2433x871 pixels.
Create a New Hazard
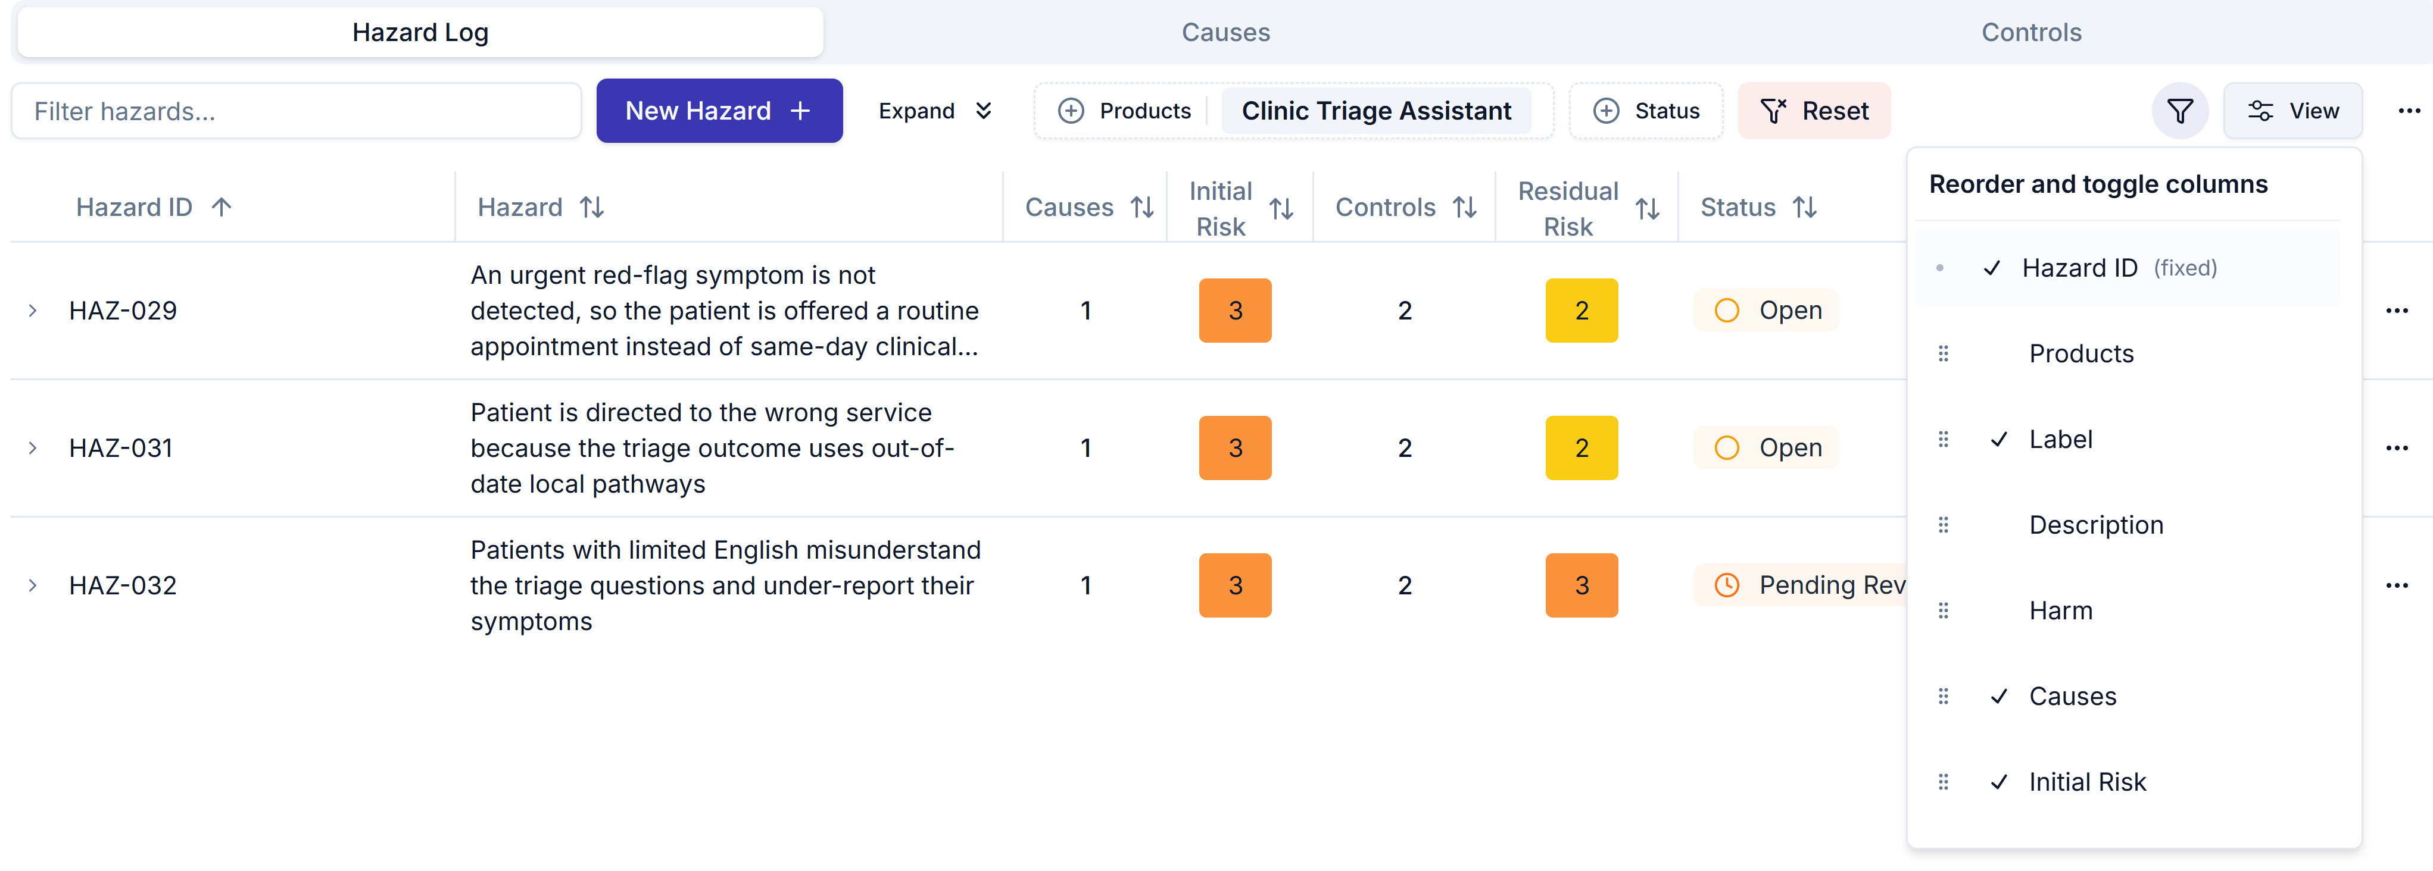coord(719,111)
